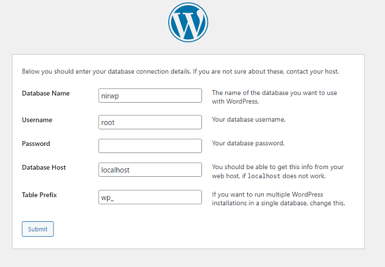
Task: Submit the database connection form
Action: pos(37,229)
